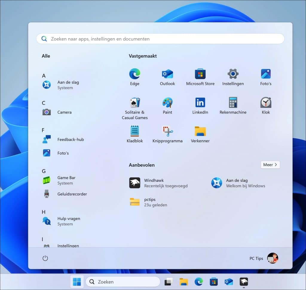The height and width of the screenshot is (290, 306).
Task: Launch Outlook from pinned apps
Action: pos(167,77)
